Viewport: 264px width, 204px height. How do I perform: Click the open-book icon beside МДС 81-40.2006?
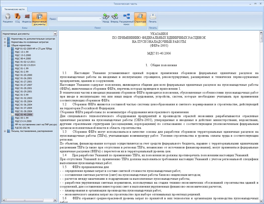pos(13,115)
